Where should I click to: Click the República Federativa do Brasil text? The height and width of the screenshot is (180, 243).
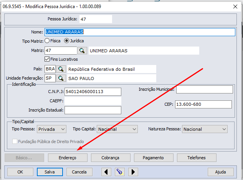pos(101,69)
